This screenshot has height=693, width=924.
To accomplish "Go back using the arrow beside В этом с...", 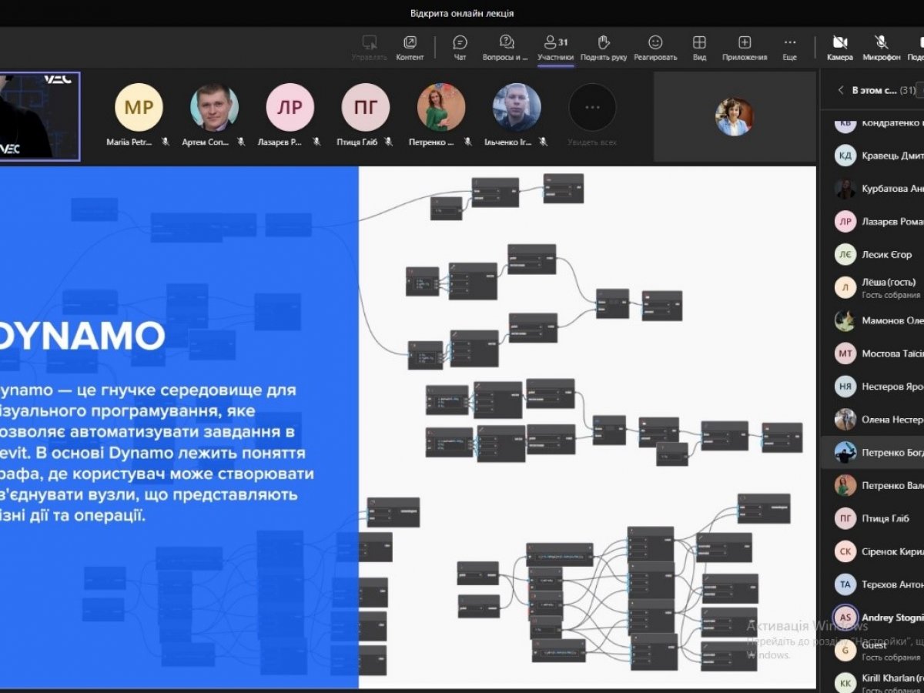I will pos(841,90).
